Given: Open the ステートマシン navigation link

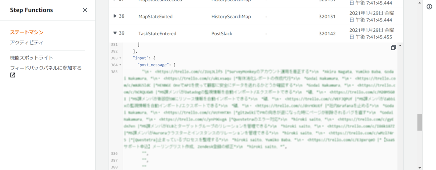Looking at the screenshot, I should pos(27,32).
